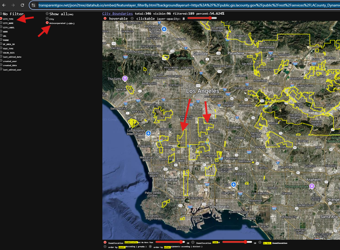Choose order by count descending
The height and width of the screenshot is (250, 340).
click(105, 247)
